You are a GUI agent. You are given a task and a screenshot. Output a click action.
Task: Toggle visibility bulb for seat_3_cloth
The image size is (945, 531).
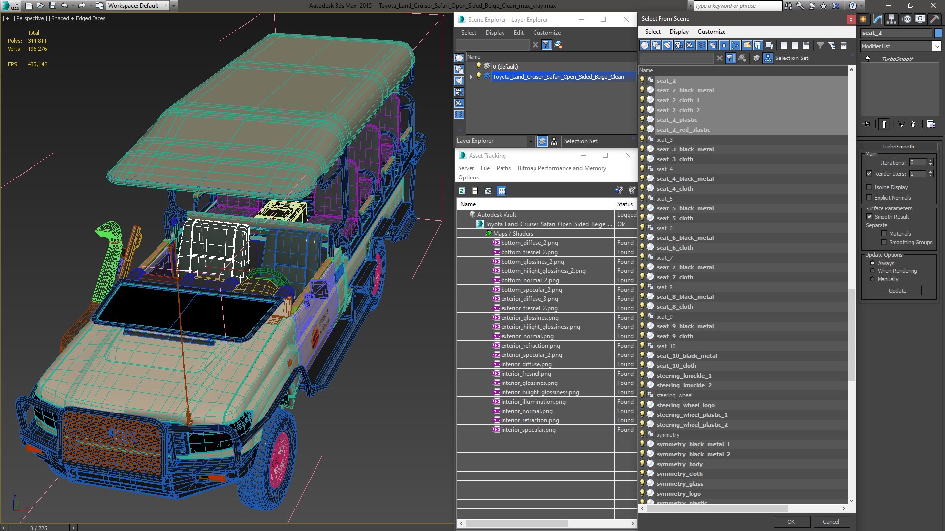pyautogui.click(x=642, y=159)
